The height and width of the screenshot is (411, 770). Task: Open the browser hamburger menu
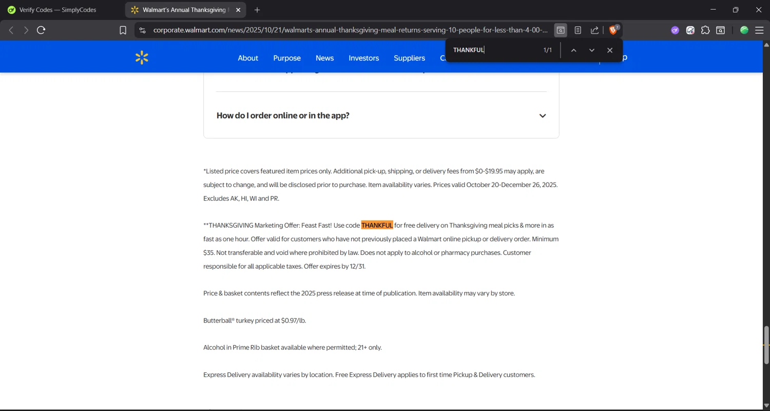point(759,30)
